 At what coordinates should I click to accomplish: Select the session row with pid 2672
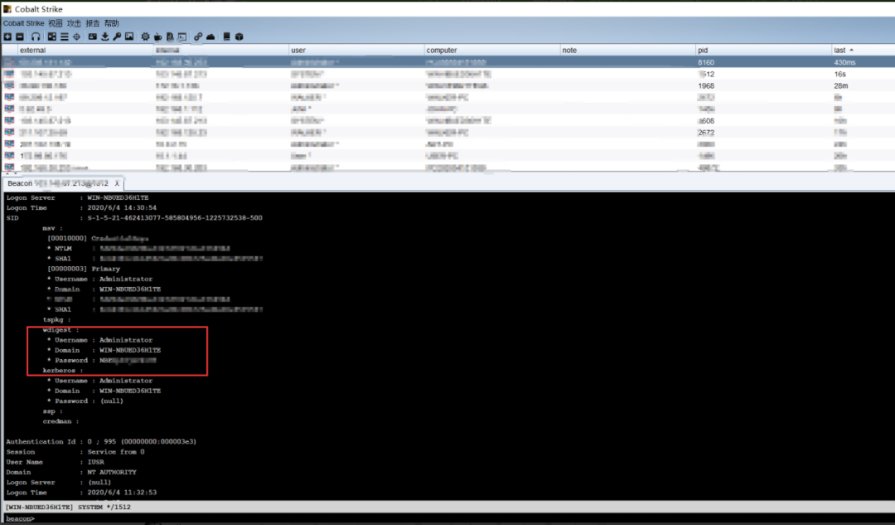(x=447, y=133)
